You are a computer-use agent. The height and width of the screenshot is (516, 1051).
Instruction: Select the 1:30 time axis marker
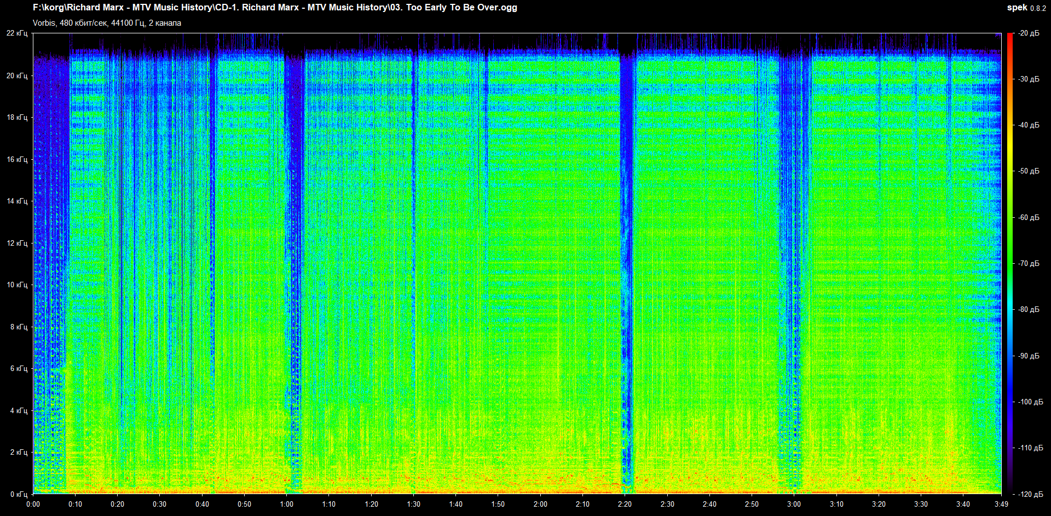point(413,504)
